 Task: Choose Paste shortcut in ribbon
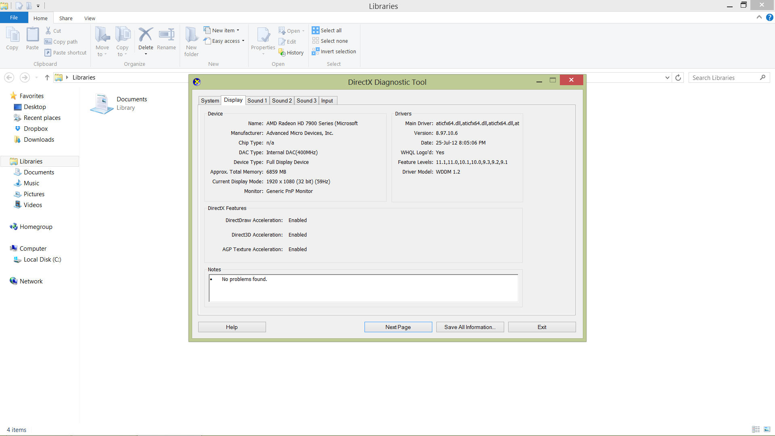[x=65, y=52]
